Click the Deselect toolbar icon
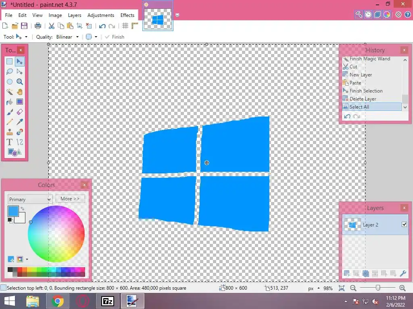Image resolution: width=413 pixels, height=309 pixels. click(x=89, y=26)
